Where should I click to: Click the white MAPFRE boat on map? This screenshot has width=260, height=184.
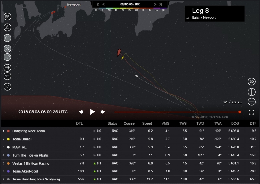pos(137,76)
